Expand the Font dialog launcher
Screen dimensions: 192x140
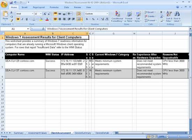click(50, 24)
